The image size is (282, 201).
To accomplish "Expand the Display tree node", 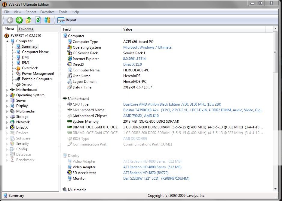I will pos(7,106).
